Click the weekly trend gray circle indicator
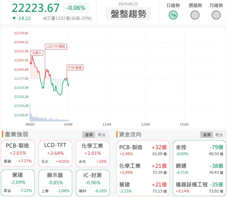This screenshot has width=227, height=197. coord(195,15)
